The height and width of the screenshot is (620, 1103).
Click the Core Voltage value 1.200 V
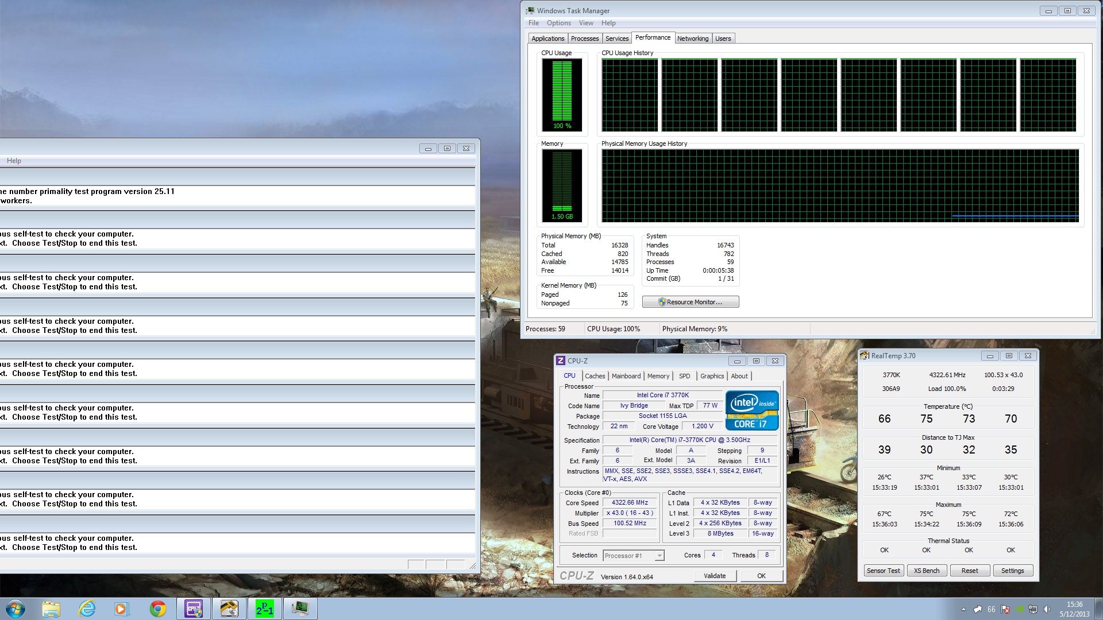click(702, 426)
